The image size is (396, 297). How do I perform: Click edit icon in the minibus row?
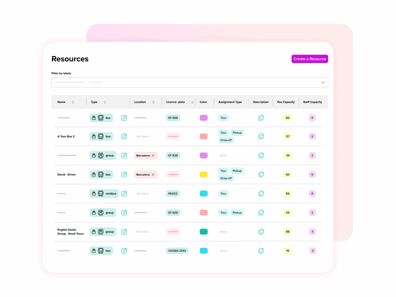(x=124, y=193)
